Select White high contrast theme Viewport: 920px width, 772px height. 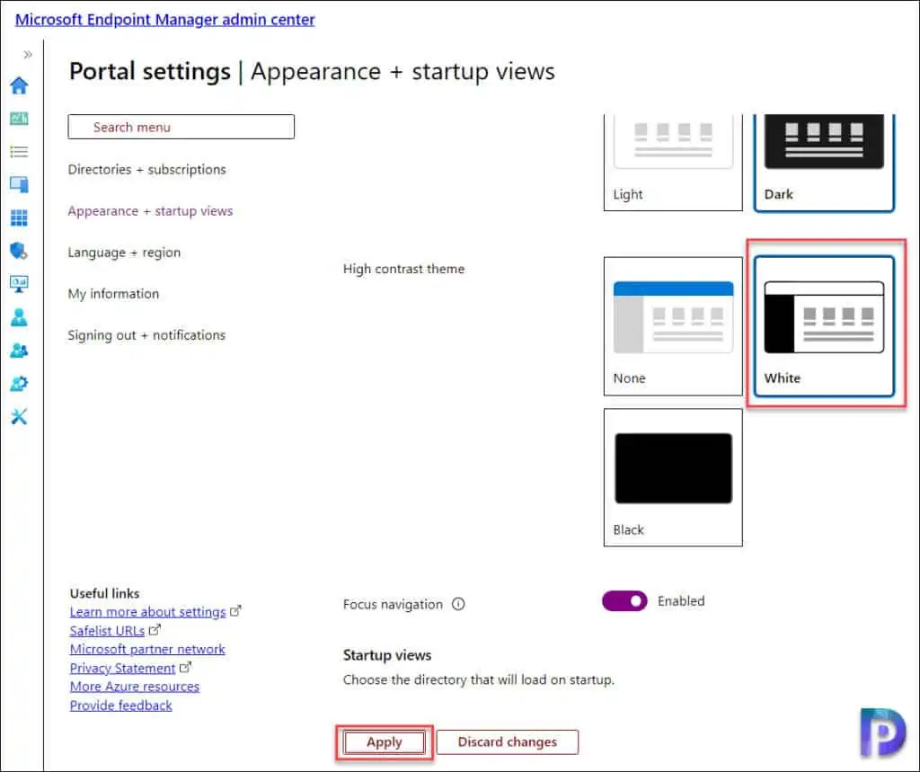point(824,326)
